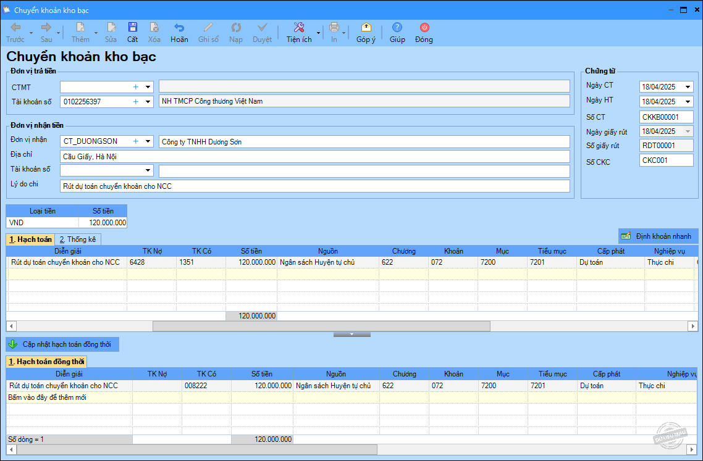Open help with Giúp
Viewport: 703px width, 461px height.
397,33
